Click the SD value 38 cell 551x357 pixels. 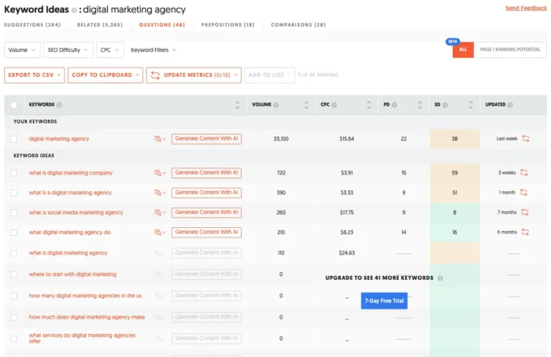click(x=455, y=139)
